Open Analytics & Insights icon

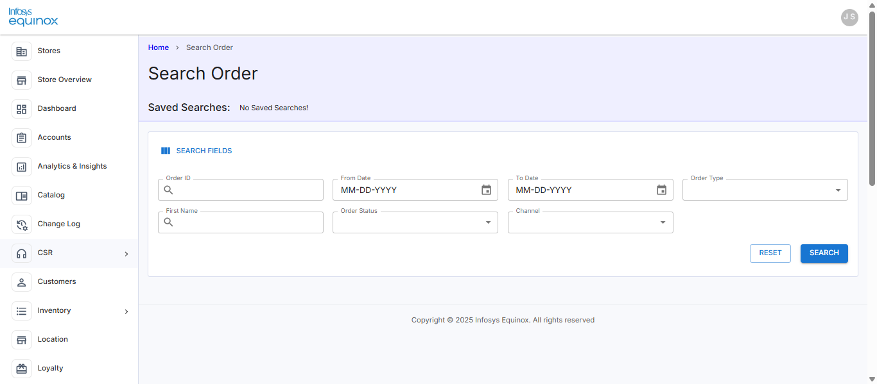(x=22, y=167)
